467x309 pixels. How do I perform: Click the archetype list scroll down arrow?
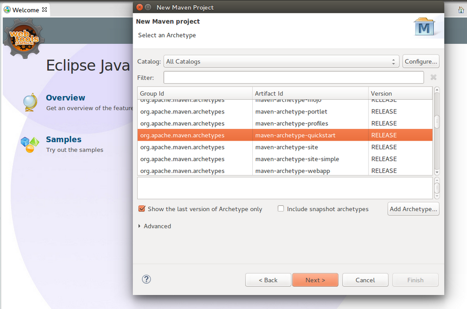pos(437,172)
